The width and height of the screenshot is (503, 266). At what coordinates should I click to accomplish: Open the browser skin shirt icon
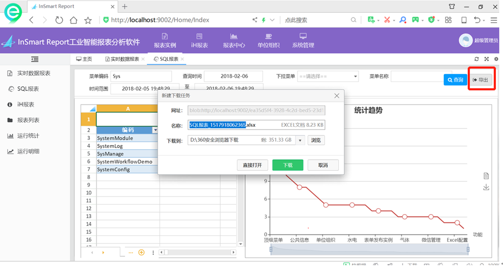pyautogui.click(x=452, y=7)
